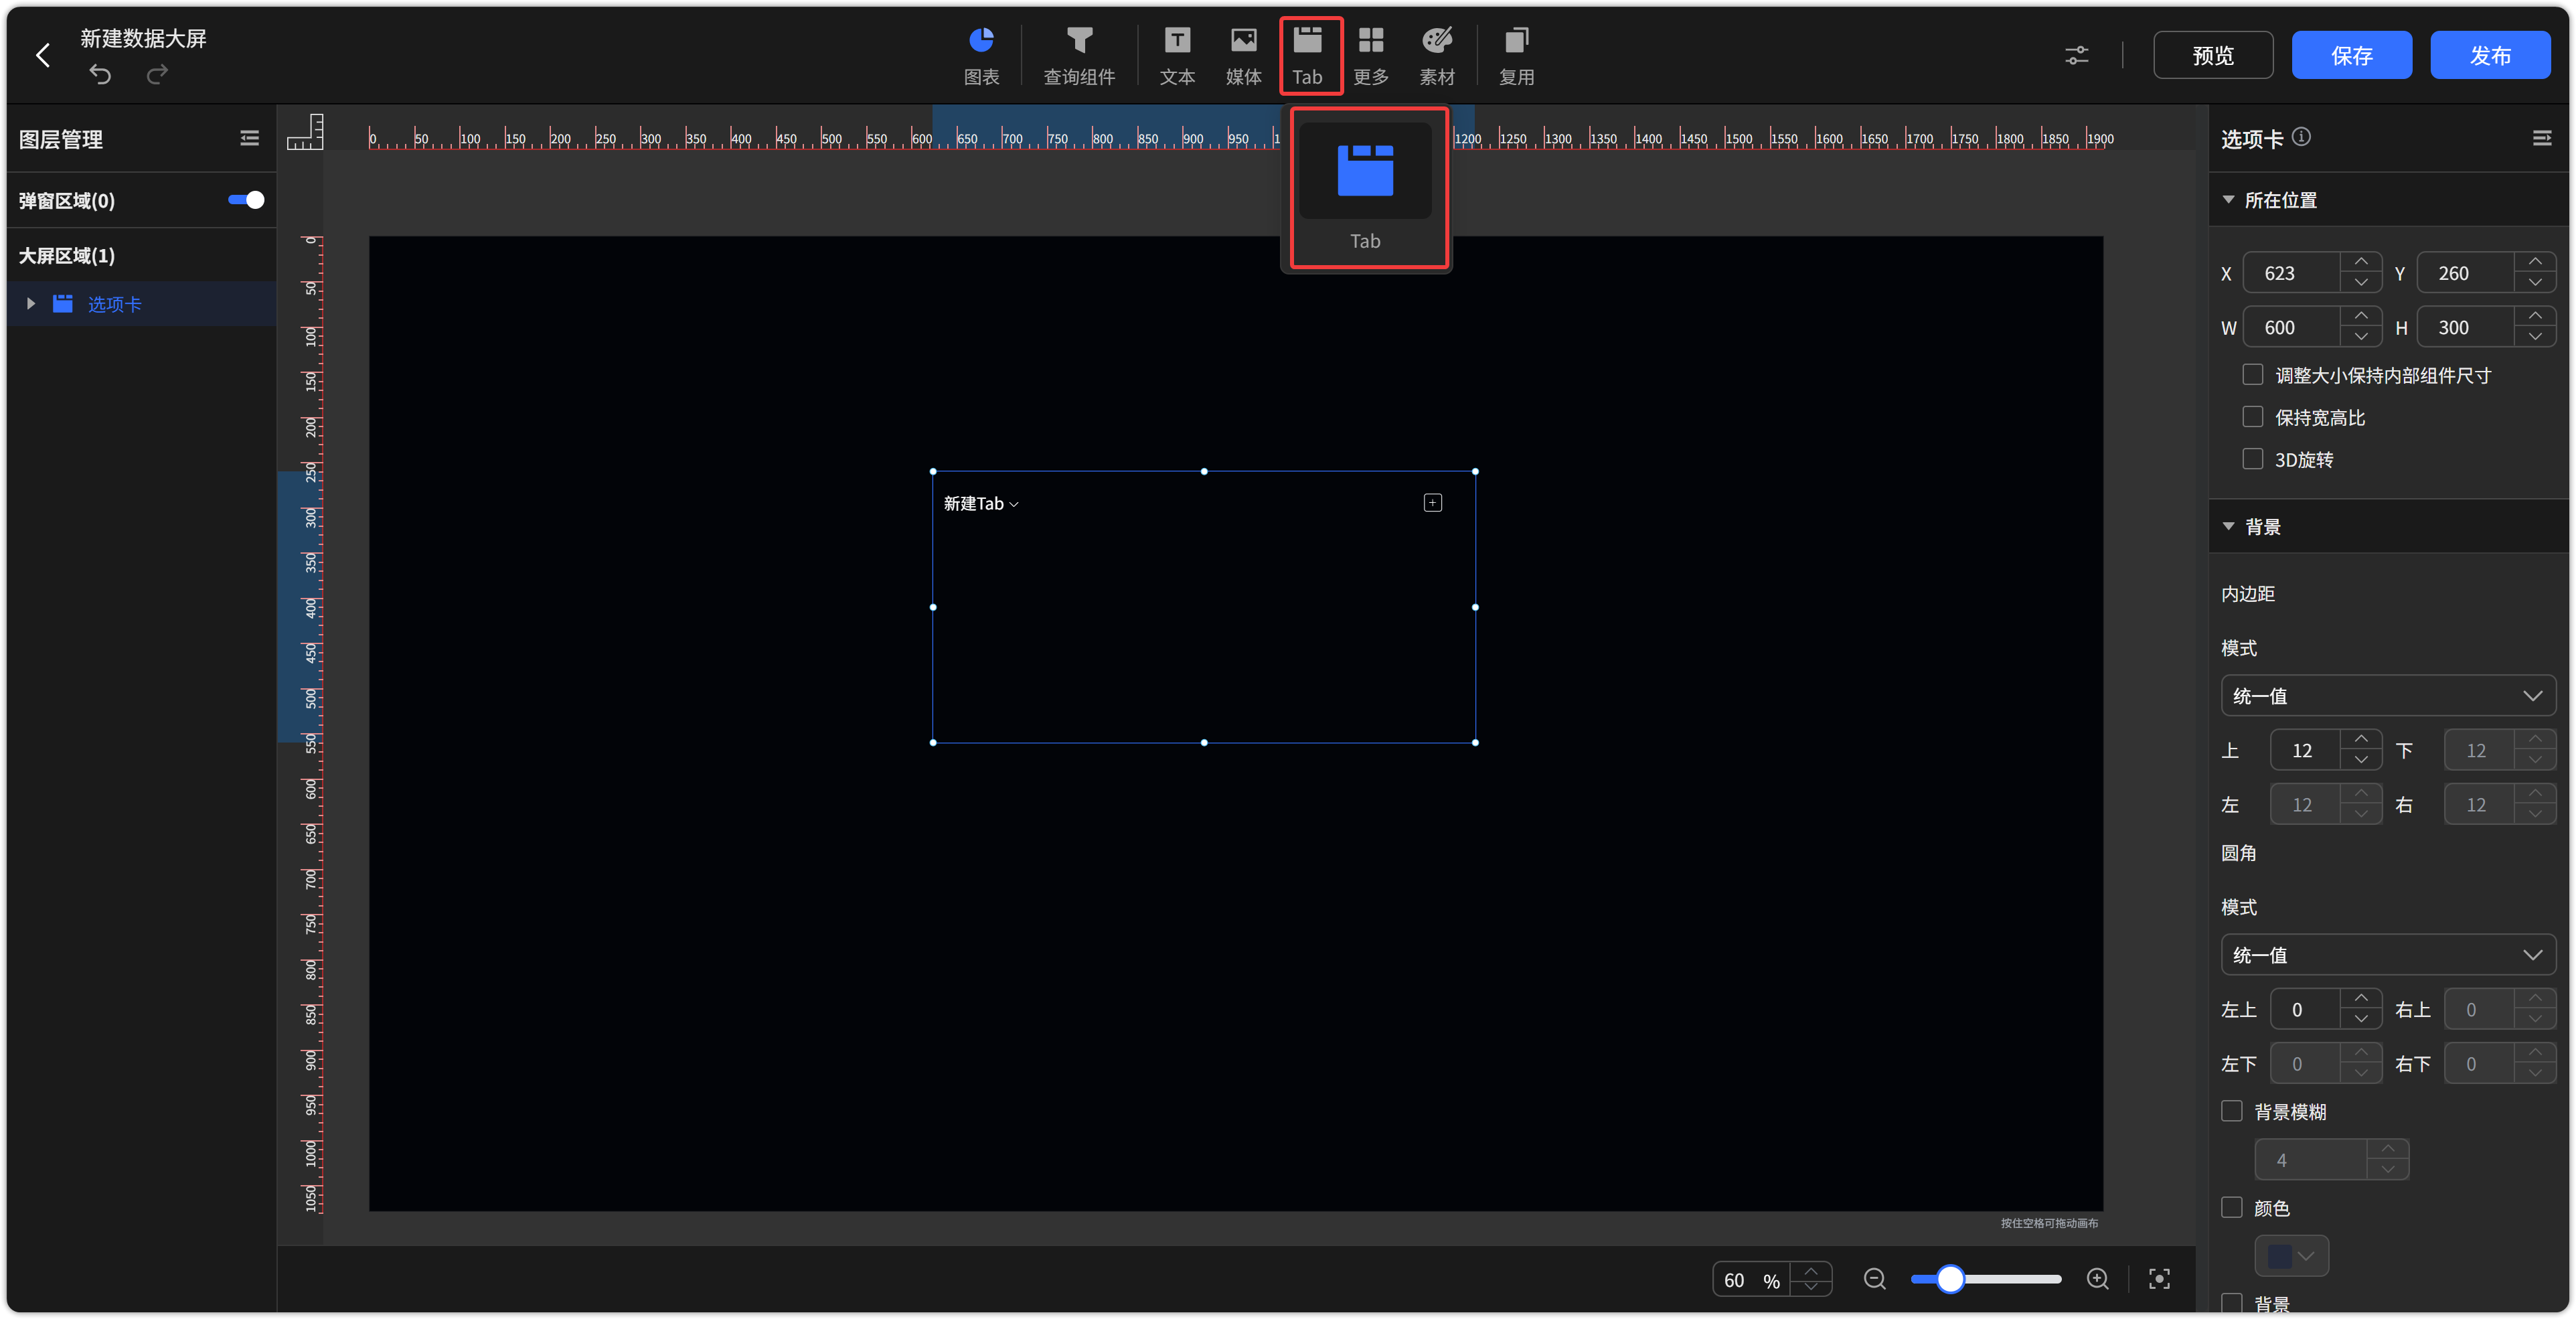Viewport: 2576px width, 1319px height.
Task: Click the 发布 publish button
Action: tap(2490, 55)
